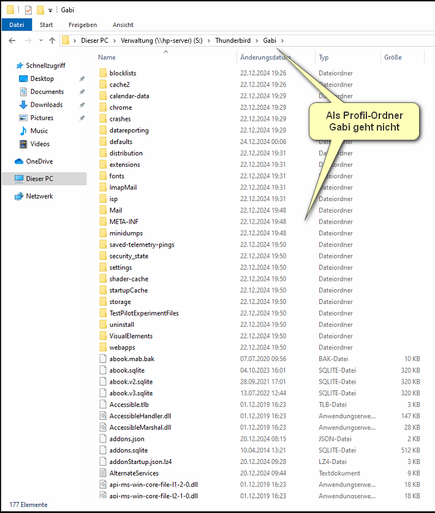The height and width of the screenshot is (513, 435).
Task: Sort by the Typ column header
Action: 323,57
